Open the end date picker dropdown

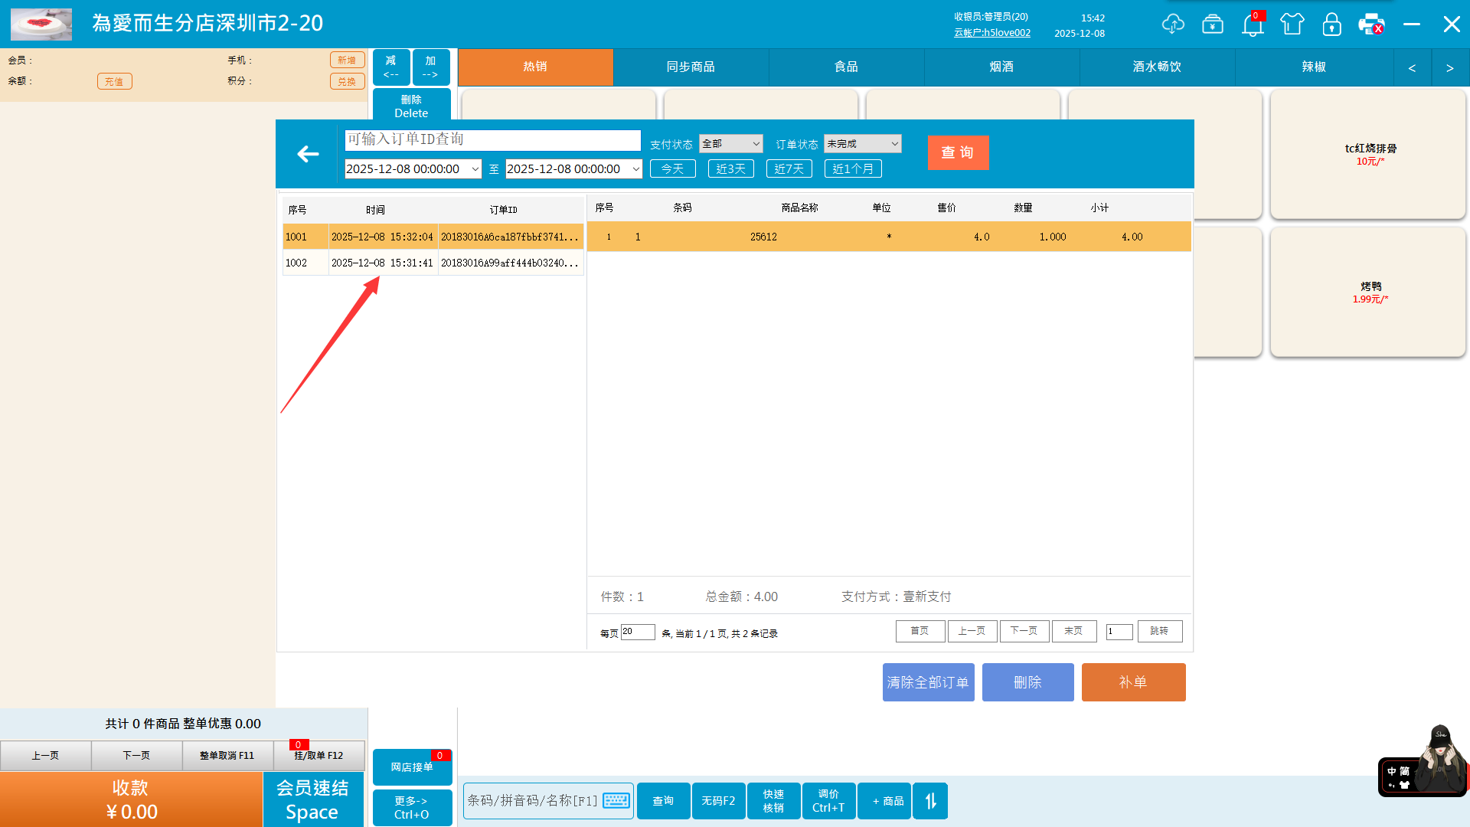[x=635, y=169]
